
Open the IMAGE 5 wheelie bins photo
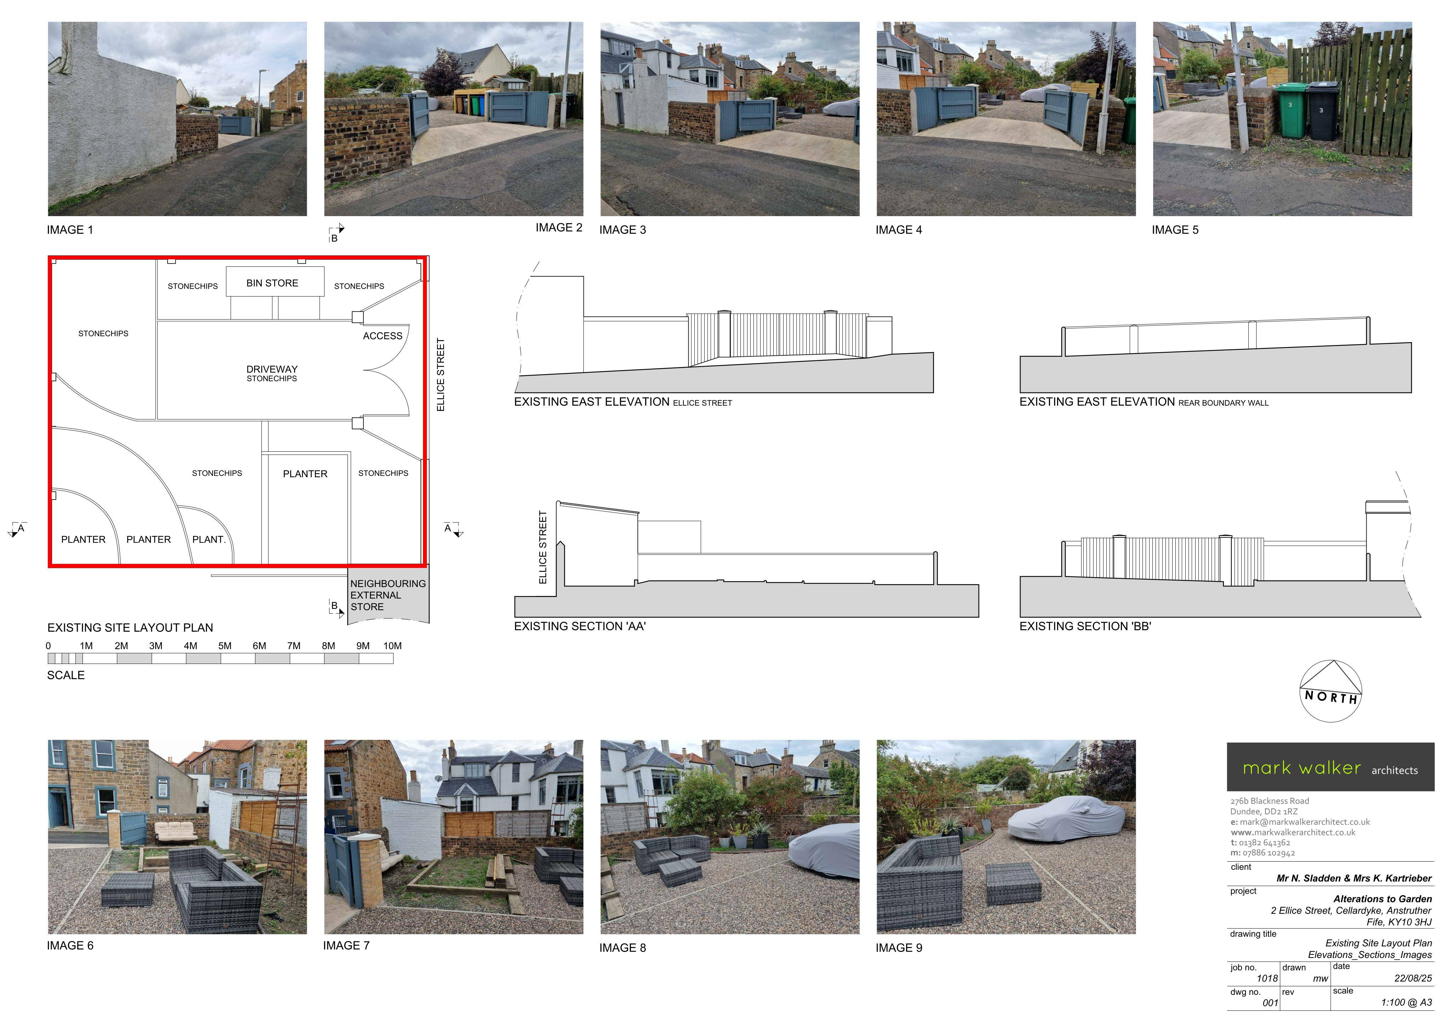pos(1282,119)
